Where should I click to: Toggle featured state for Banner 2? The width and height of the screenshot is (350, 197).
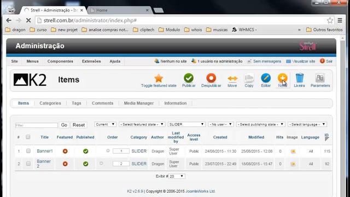click(x=65, y=164)
